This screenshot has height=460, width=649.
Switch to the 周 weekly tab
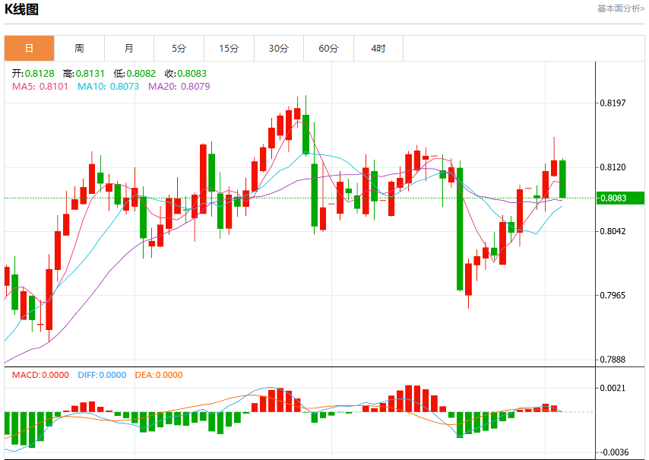(x=79, y=49)
